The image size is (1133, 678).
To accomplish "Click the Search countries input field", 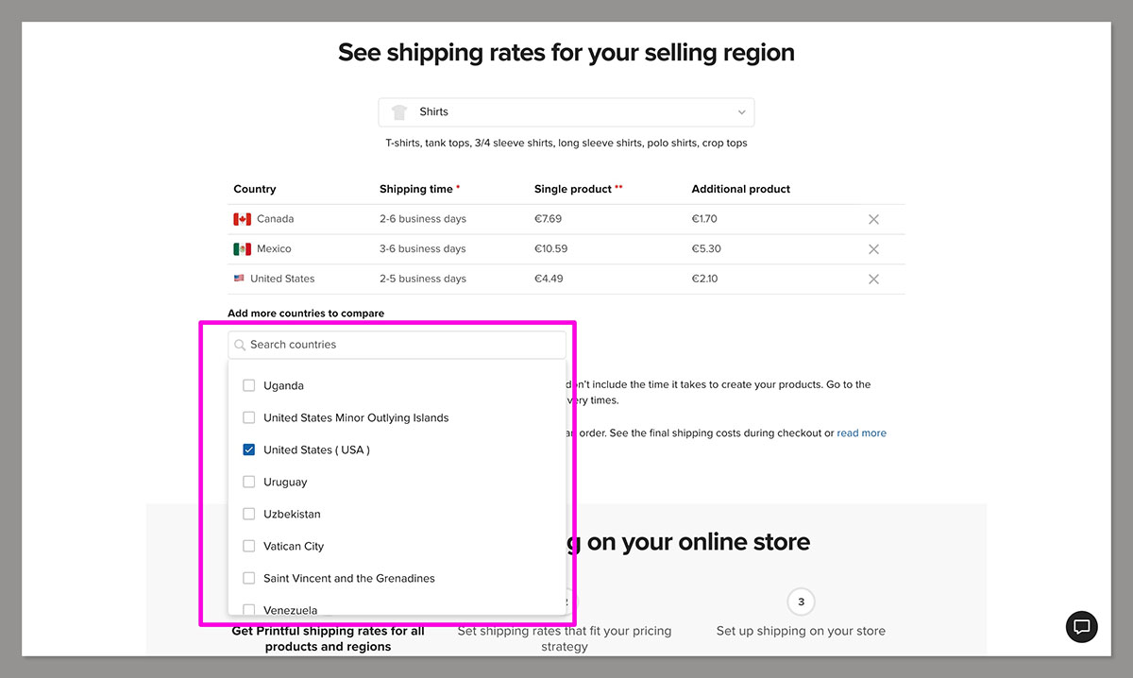I will point(397,344).
